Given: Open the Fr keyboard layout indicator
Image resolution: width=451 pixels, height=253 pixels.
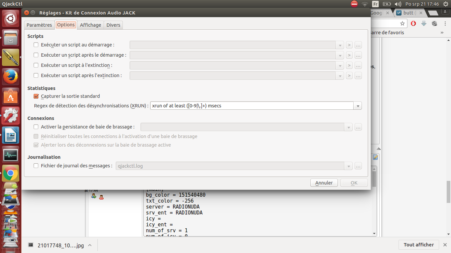Looking at the screenshot, I should pyautogui.click(x=375, y=4).
